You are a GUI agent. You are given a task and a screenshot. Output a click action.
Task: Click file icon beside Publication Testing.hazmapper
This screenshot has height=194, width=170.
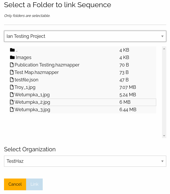12,65
